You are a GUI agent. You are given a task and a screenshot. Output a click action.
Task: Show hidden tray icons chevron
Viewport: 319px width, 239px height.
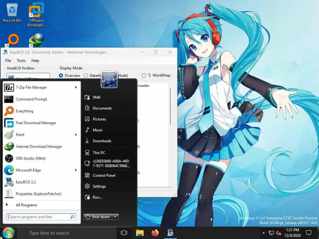[x=264, y=233]
